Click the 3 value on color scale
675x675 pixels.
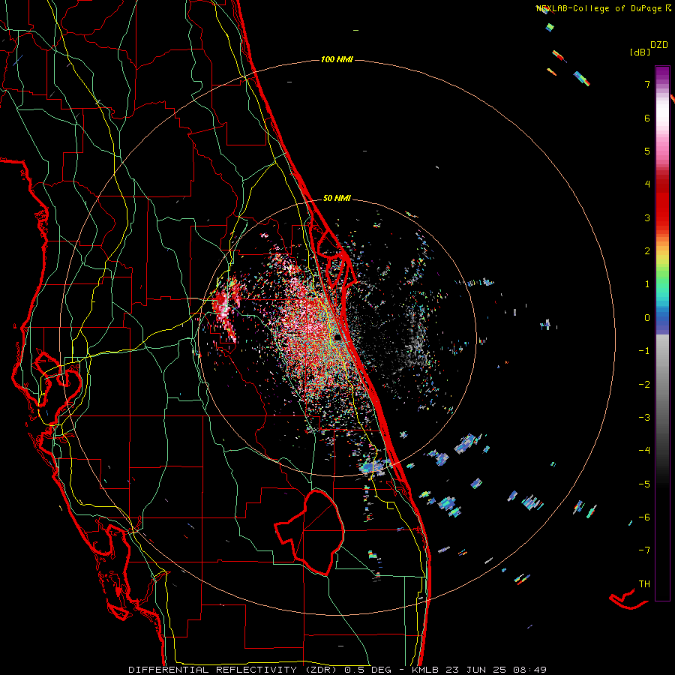tap(647, 217)
